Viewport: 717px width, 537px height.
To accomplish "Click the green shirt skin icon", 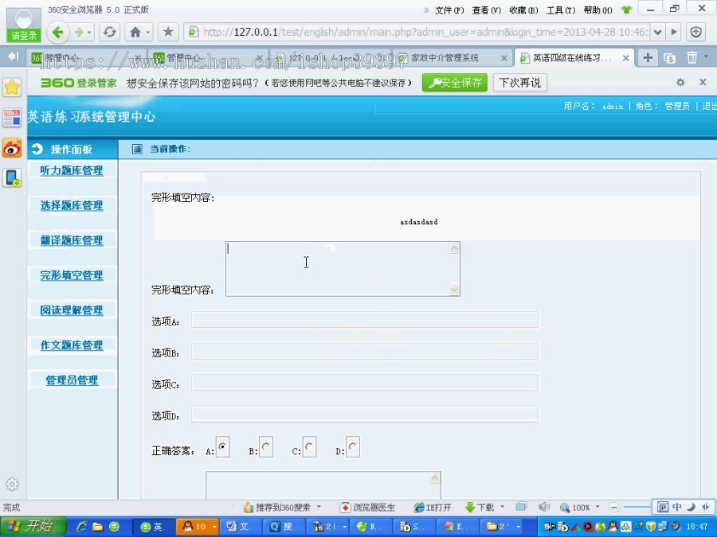I will [626, 10].
